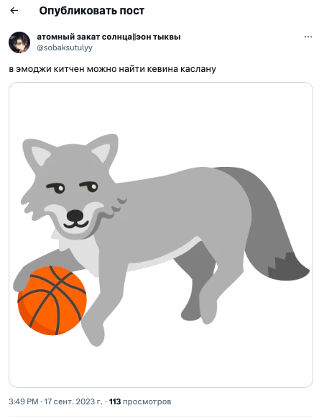Select the tweet text about эмоджи китчен

tap(112, 69)
